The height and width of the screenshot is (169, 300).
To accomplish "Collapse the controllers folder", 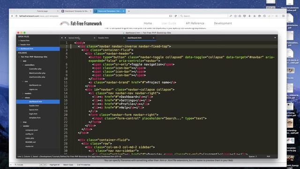I will tap(23, 65).
